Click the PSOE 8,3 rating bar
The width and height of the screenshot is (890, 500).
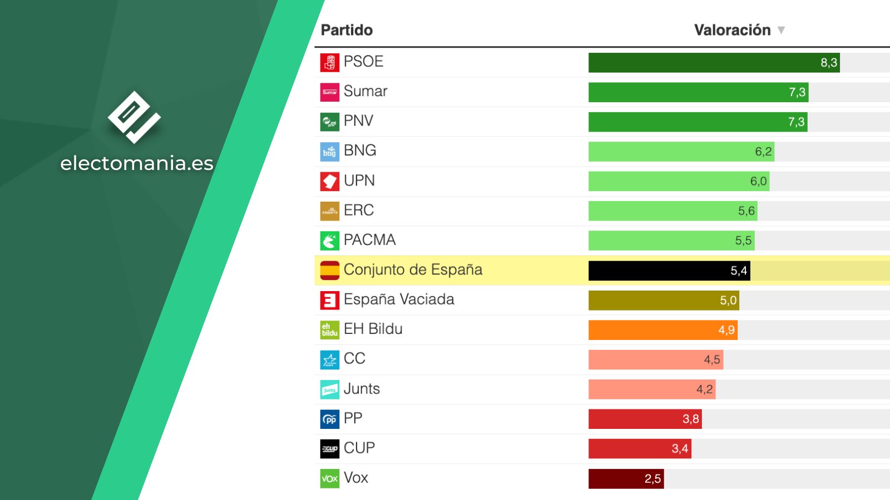point(714,62)
